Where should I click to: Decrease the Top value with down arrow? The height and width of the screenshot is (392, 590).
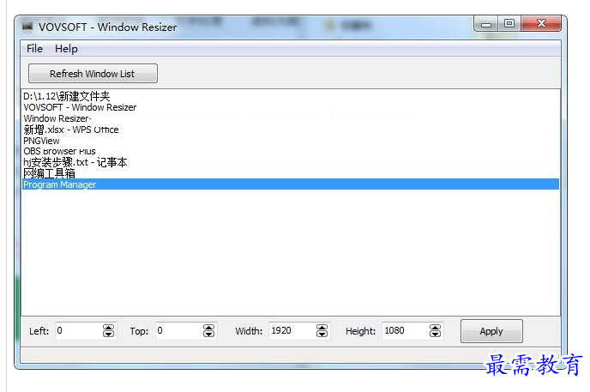point(209,335)
